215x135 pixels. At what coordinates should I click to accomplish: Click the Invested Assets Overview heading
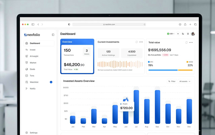(x=79, y=81)
